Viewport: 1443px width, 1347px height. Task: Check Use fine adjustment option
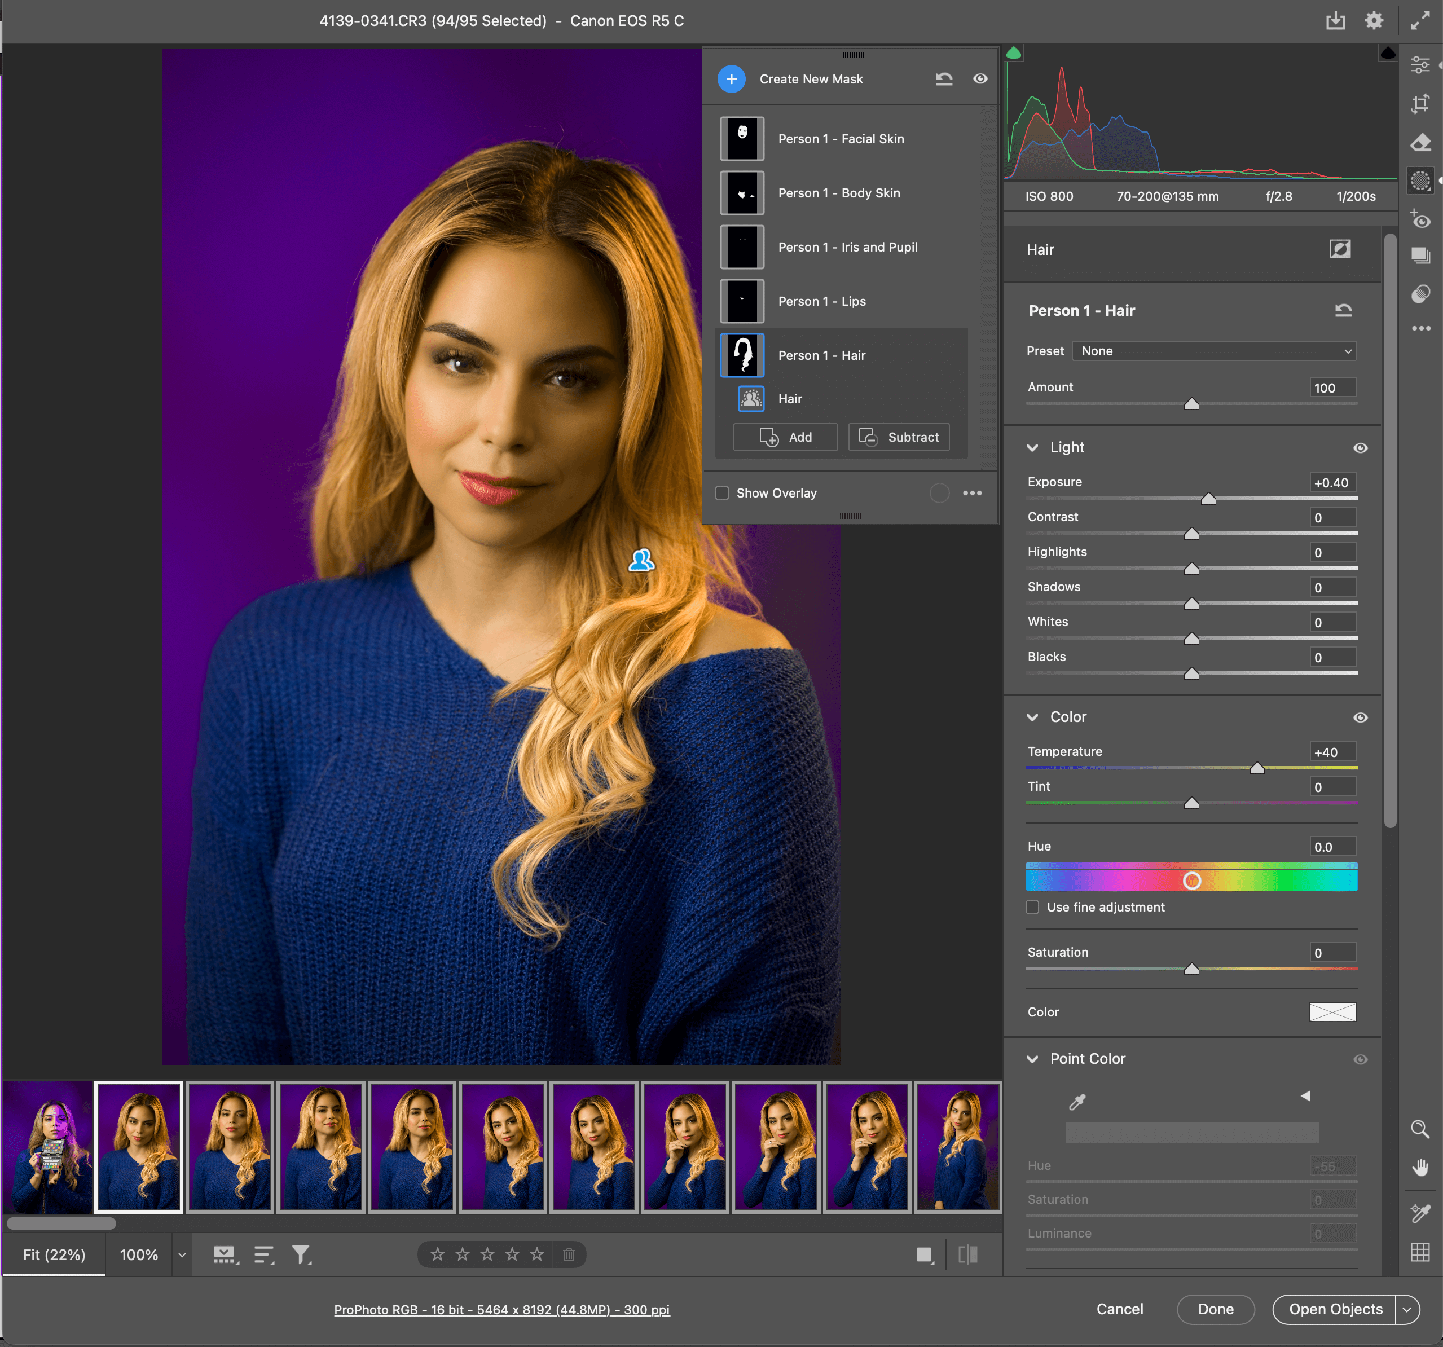[x=1032, y=907]
